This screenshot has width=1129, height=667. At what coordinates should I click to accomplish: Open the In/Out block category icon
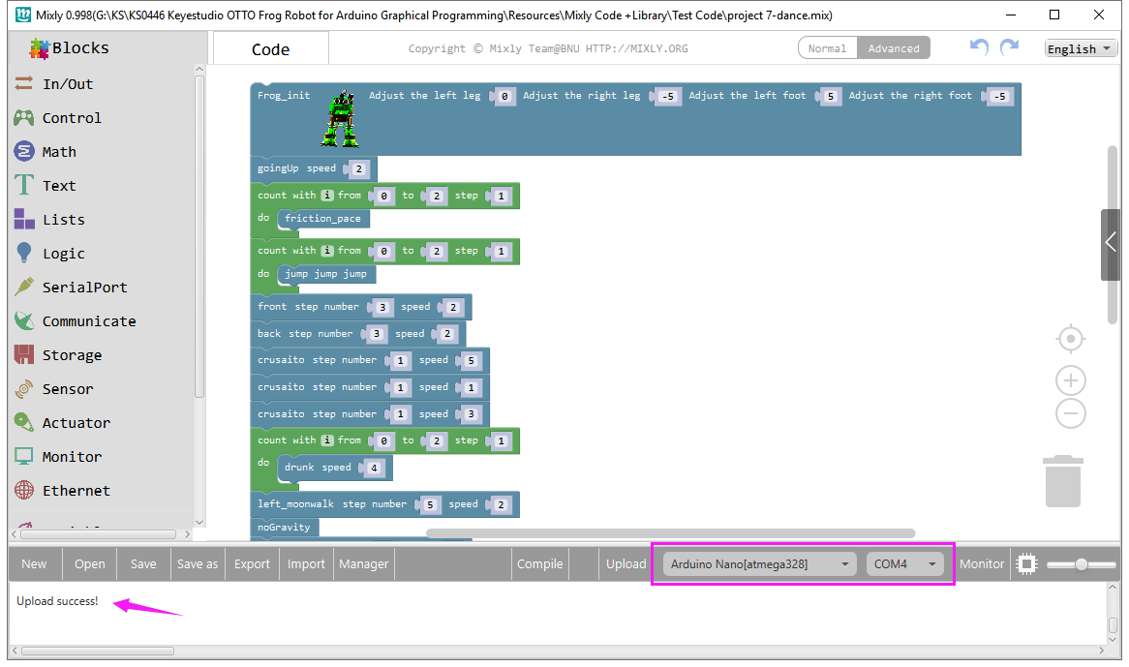point(24,83)
